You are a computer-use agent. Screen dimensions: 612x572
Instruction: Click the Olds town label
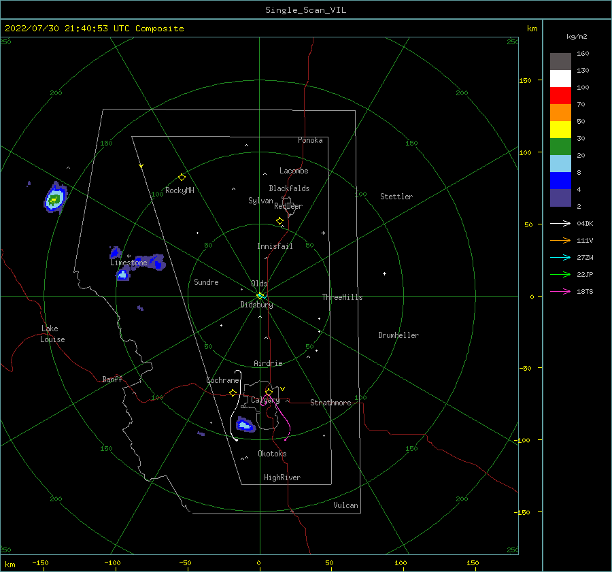pos(259,284)
